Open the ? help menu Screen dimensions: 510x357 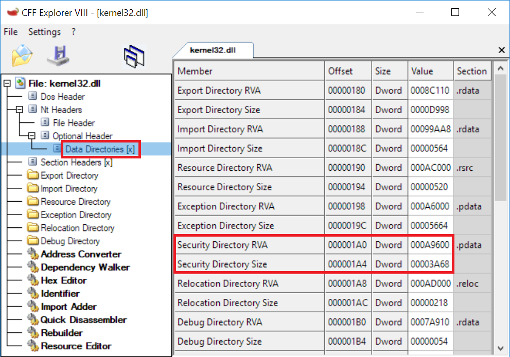pyautogui.click(x=74, y=32)
